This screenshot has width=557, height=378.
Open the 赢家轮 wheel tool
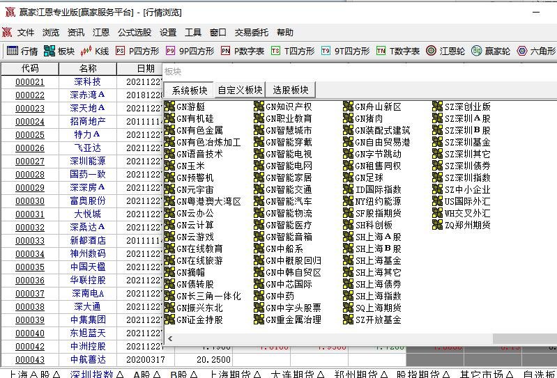point(491,51)
